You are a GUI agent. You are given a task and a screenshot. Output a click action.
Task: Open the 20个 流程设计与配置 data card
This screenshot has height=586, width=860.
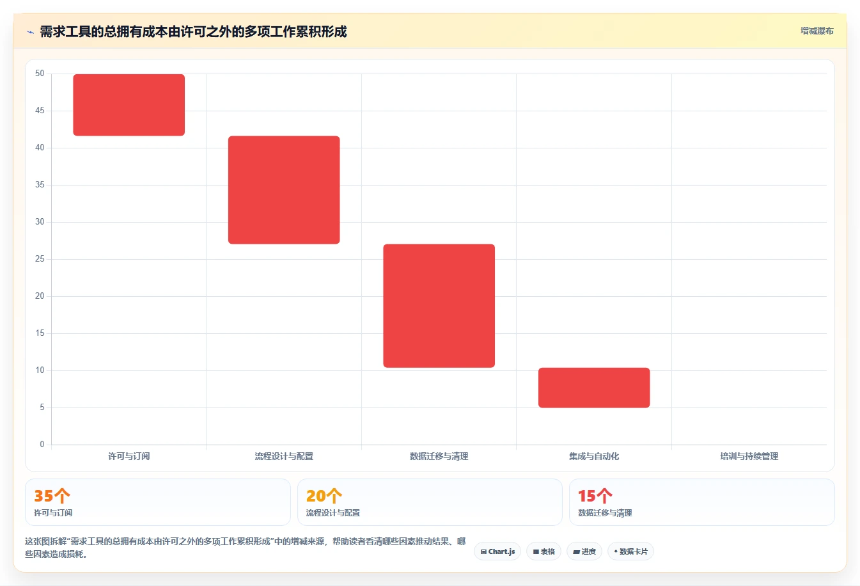pos(430,502)
